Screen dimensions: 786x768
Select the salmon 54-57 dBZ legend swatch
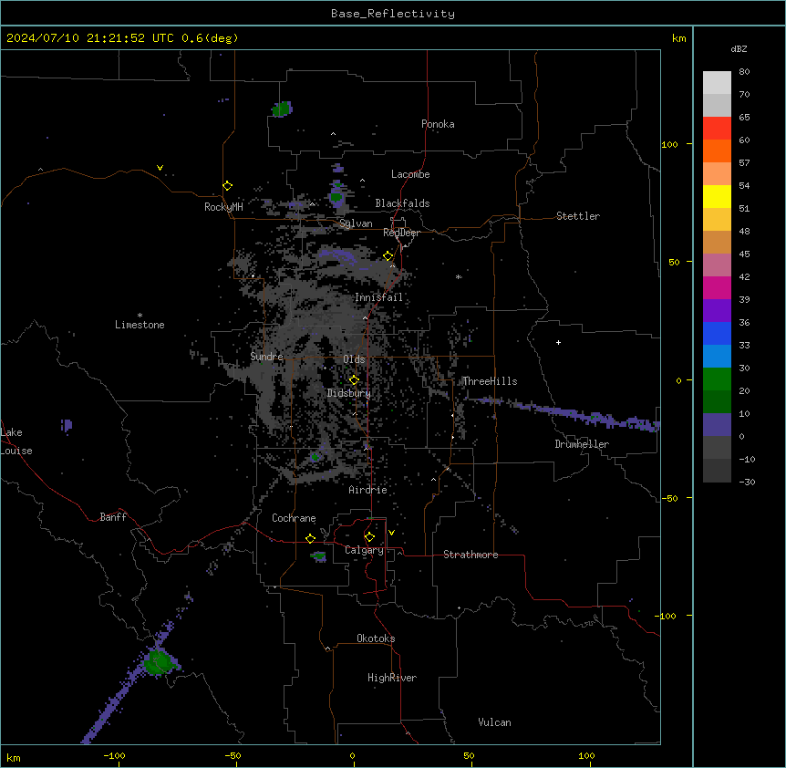717,174
